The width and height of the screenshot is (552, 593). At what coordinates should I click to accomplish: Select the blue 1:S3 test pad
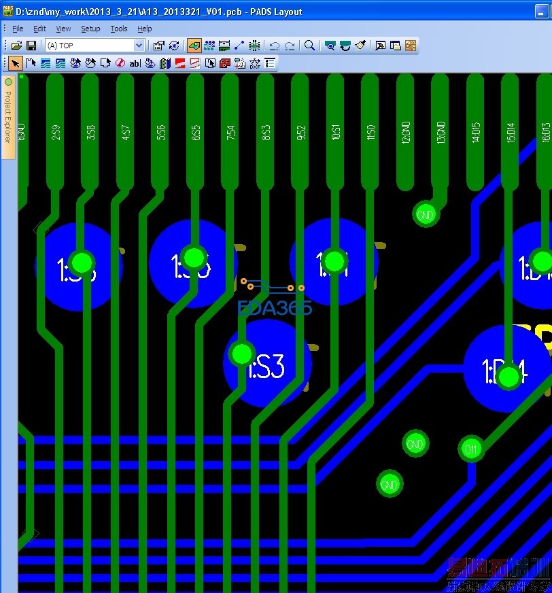267,363
